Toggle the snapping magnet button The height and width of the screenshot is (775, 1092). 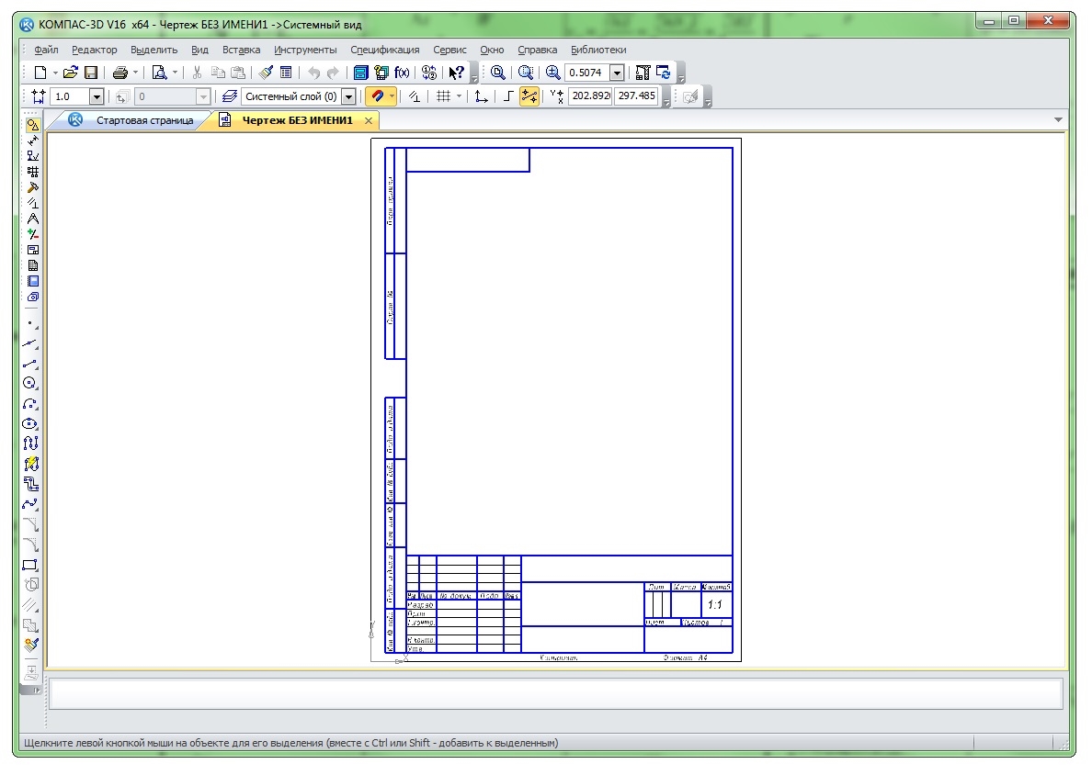coord(376,96)
